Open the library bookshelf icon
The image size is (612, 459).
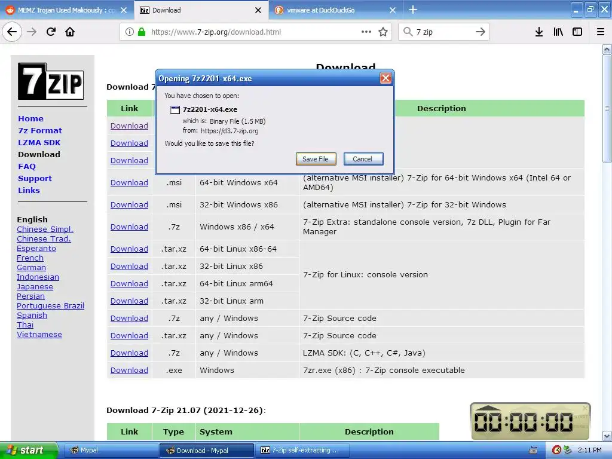click(x=558, y=32)
